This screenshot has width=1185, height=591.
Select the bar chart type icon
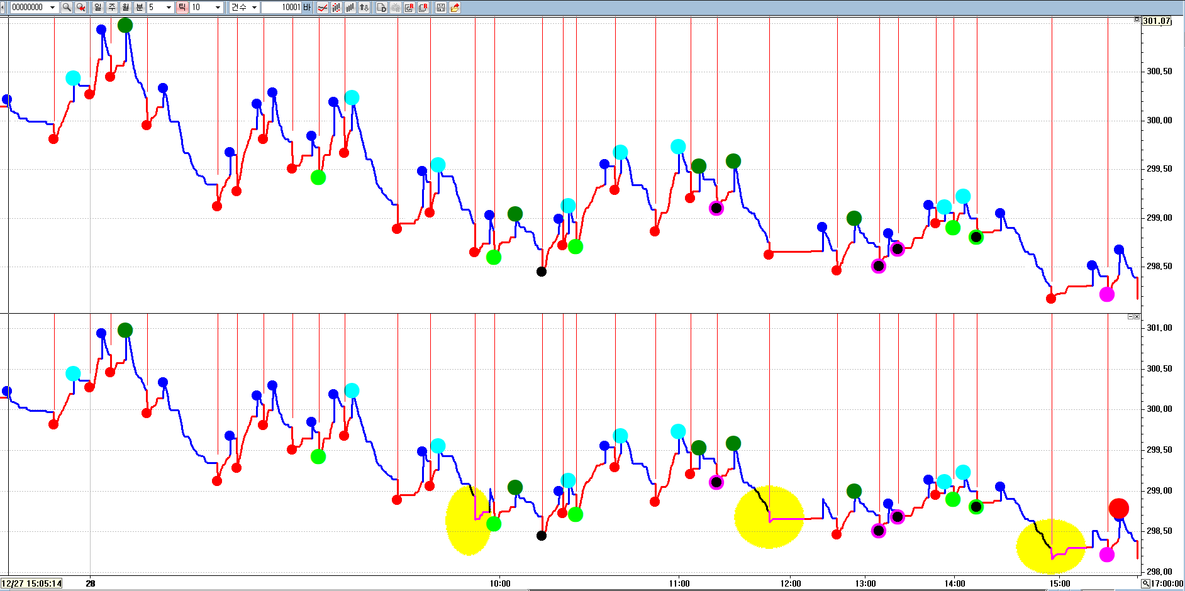[x=350, y=8]
